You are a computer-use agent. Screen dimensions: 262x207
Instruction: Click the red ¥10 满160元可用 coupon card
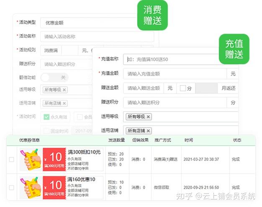pyautogui.click(x=54, y=188)
